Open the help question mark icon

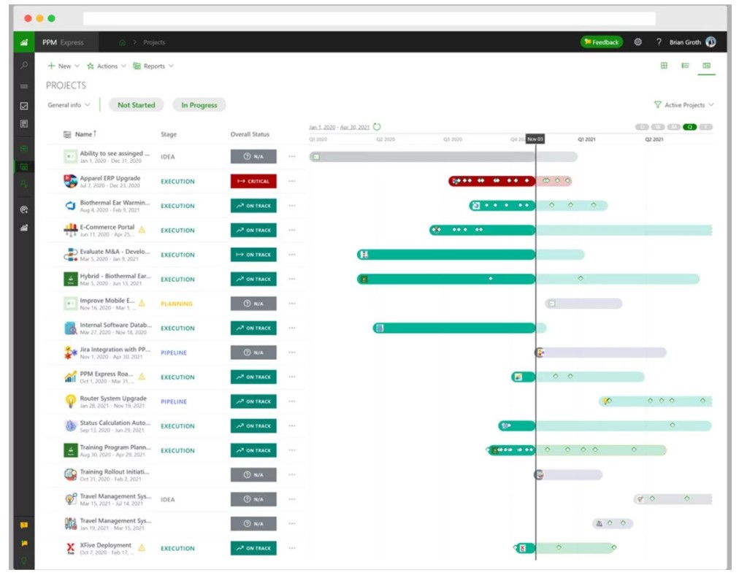pyautogui.click(x=659, y=42)
